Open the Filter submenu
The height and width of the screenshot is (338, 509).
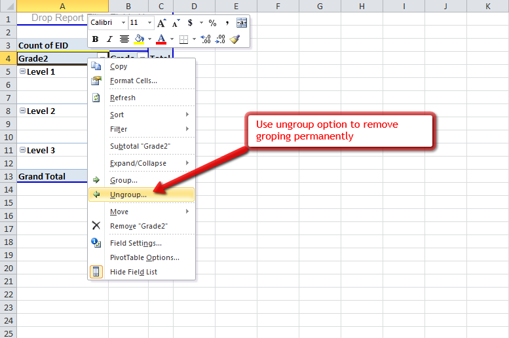coord(141,129)
